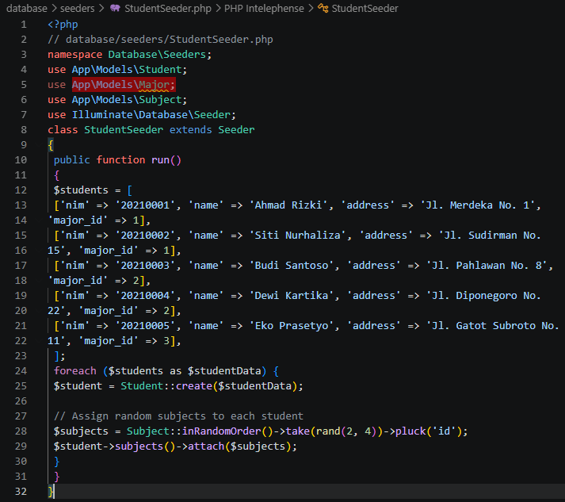This screenshot has width=565, height=502.
Task: Click 'App\Models\Subject' import
Action: click(x=127, y=100)
